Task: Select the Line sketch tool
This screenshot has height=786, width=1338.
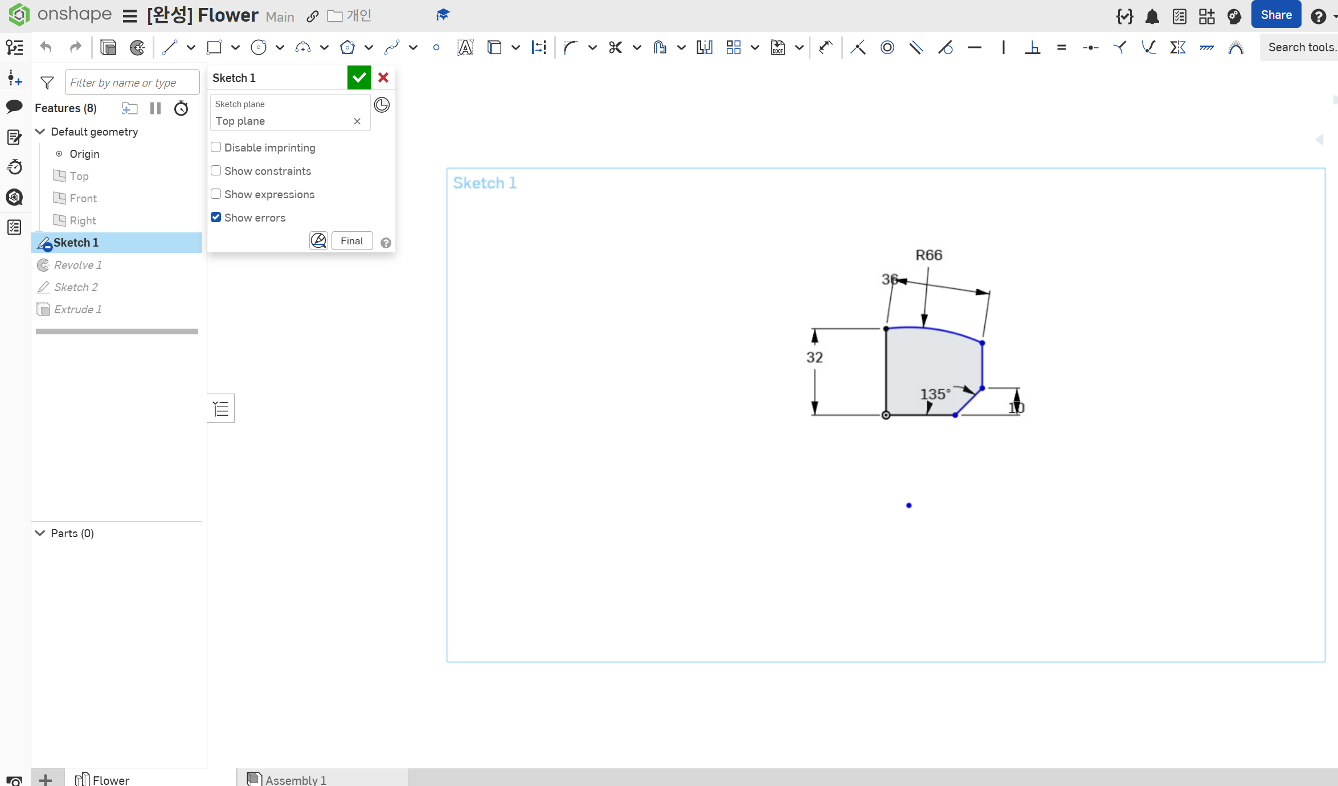Action: coord(170,47)
